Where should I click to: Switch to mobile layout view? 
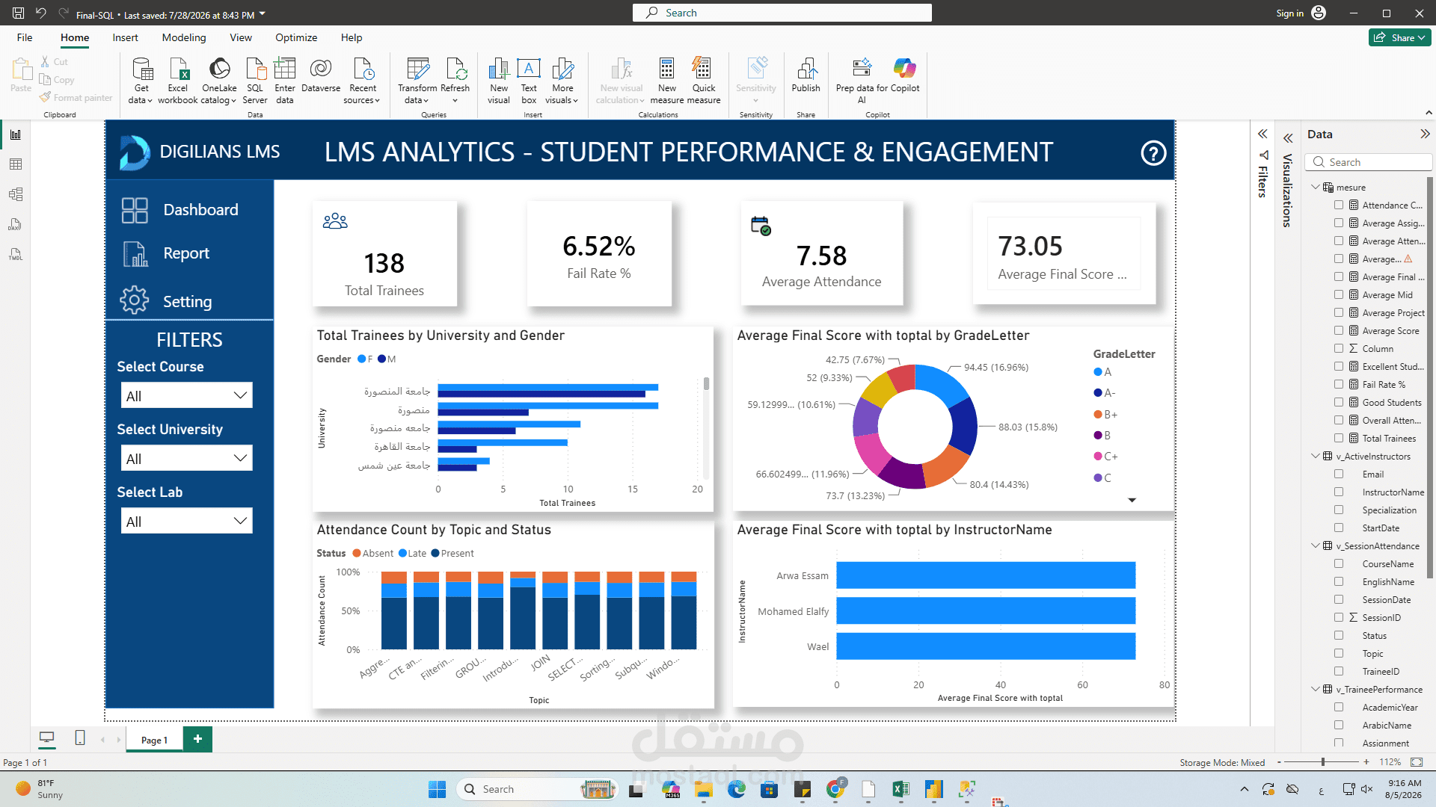pos(80,738)
